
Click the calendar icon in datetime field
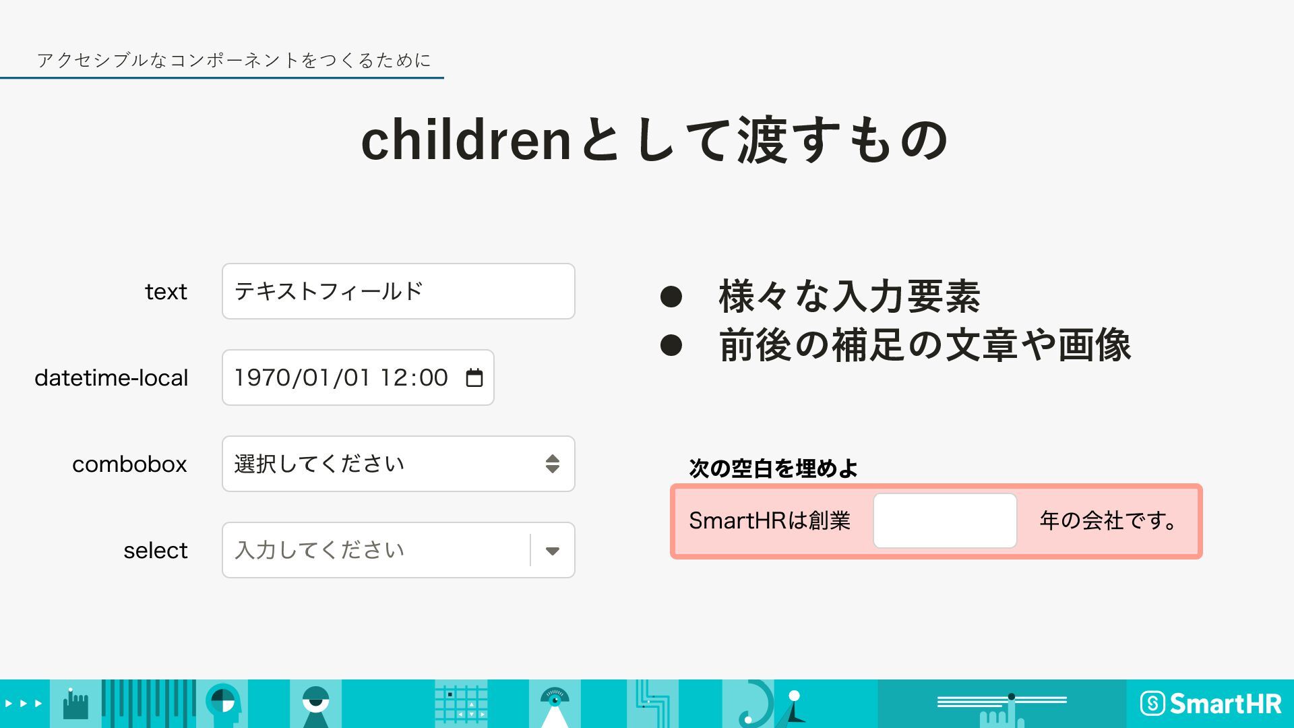pyautogui.click(x=474, y=377)
